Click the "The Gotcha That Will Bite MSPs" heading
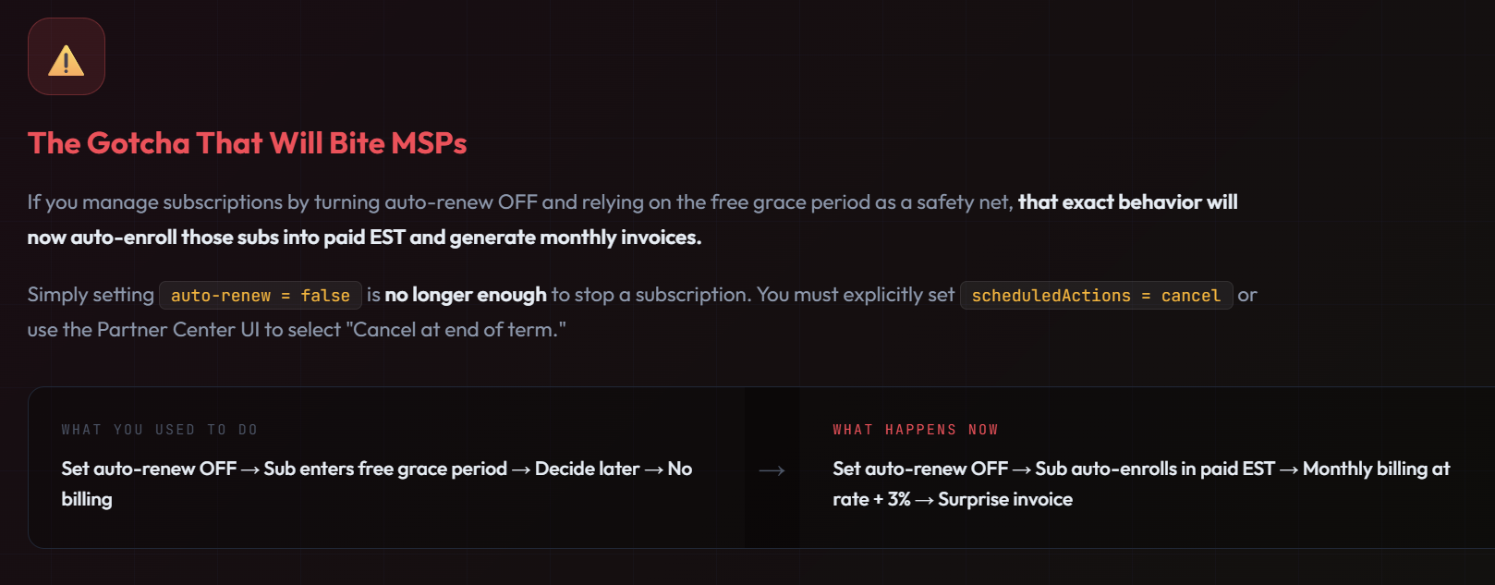Image resolution: width=1495 pixels, height=585 pixels. click(247, 143)
